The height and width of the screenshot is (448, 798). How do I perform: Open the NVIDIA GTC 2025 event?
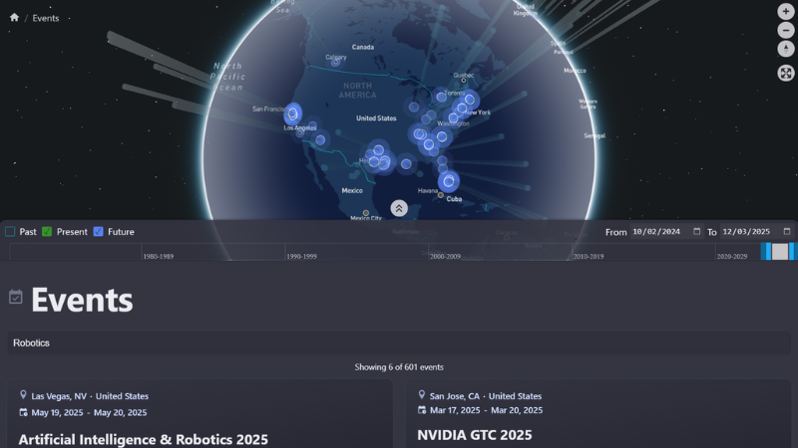tap(475, 435)
